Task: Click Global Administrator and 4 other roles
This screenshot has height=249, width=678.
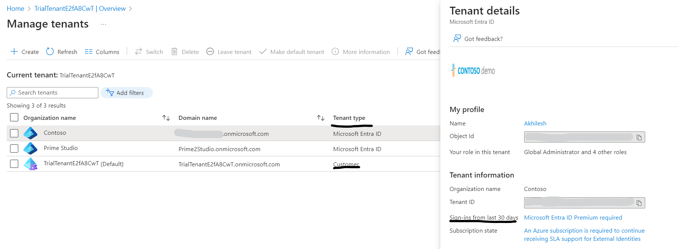Action: point(575,152)
